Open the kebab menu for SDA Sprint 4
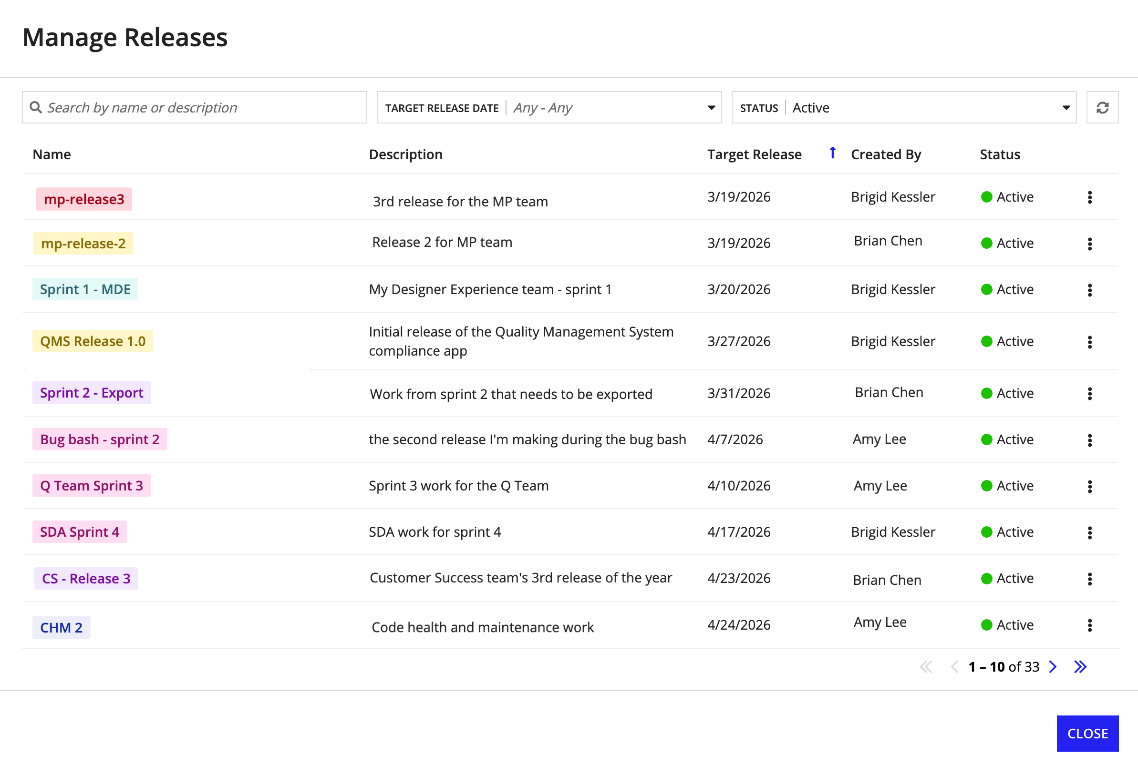Viewport: 1138px width, 776px height. [1089, 532]
